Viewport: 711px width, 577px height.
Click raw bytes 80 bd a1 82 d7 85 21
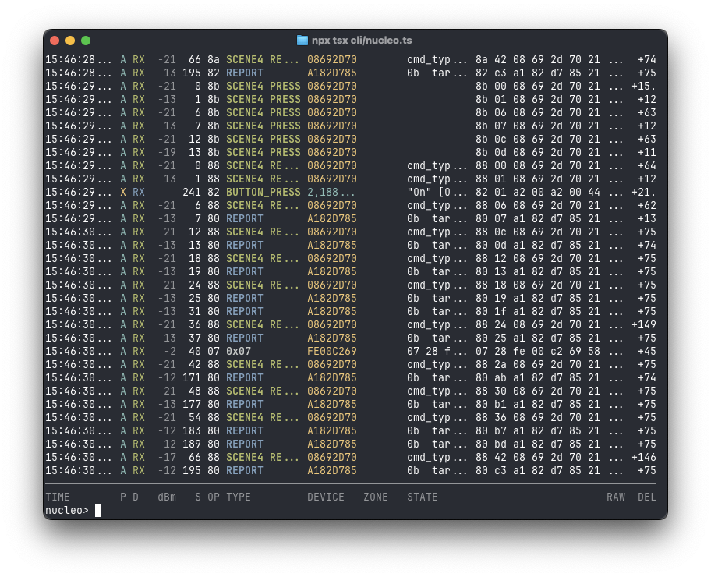pos(538,444)
